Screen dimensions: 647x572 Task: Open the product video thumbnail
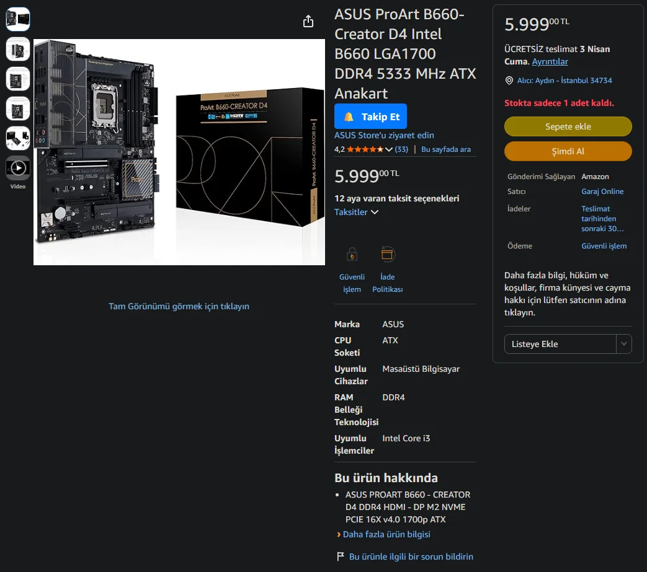point(18,168)
